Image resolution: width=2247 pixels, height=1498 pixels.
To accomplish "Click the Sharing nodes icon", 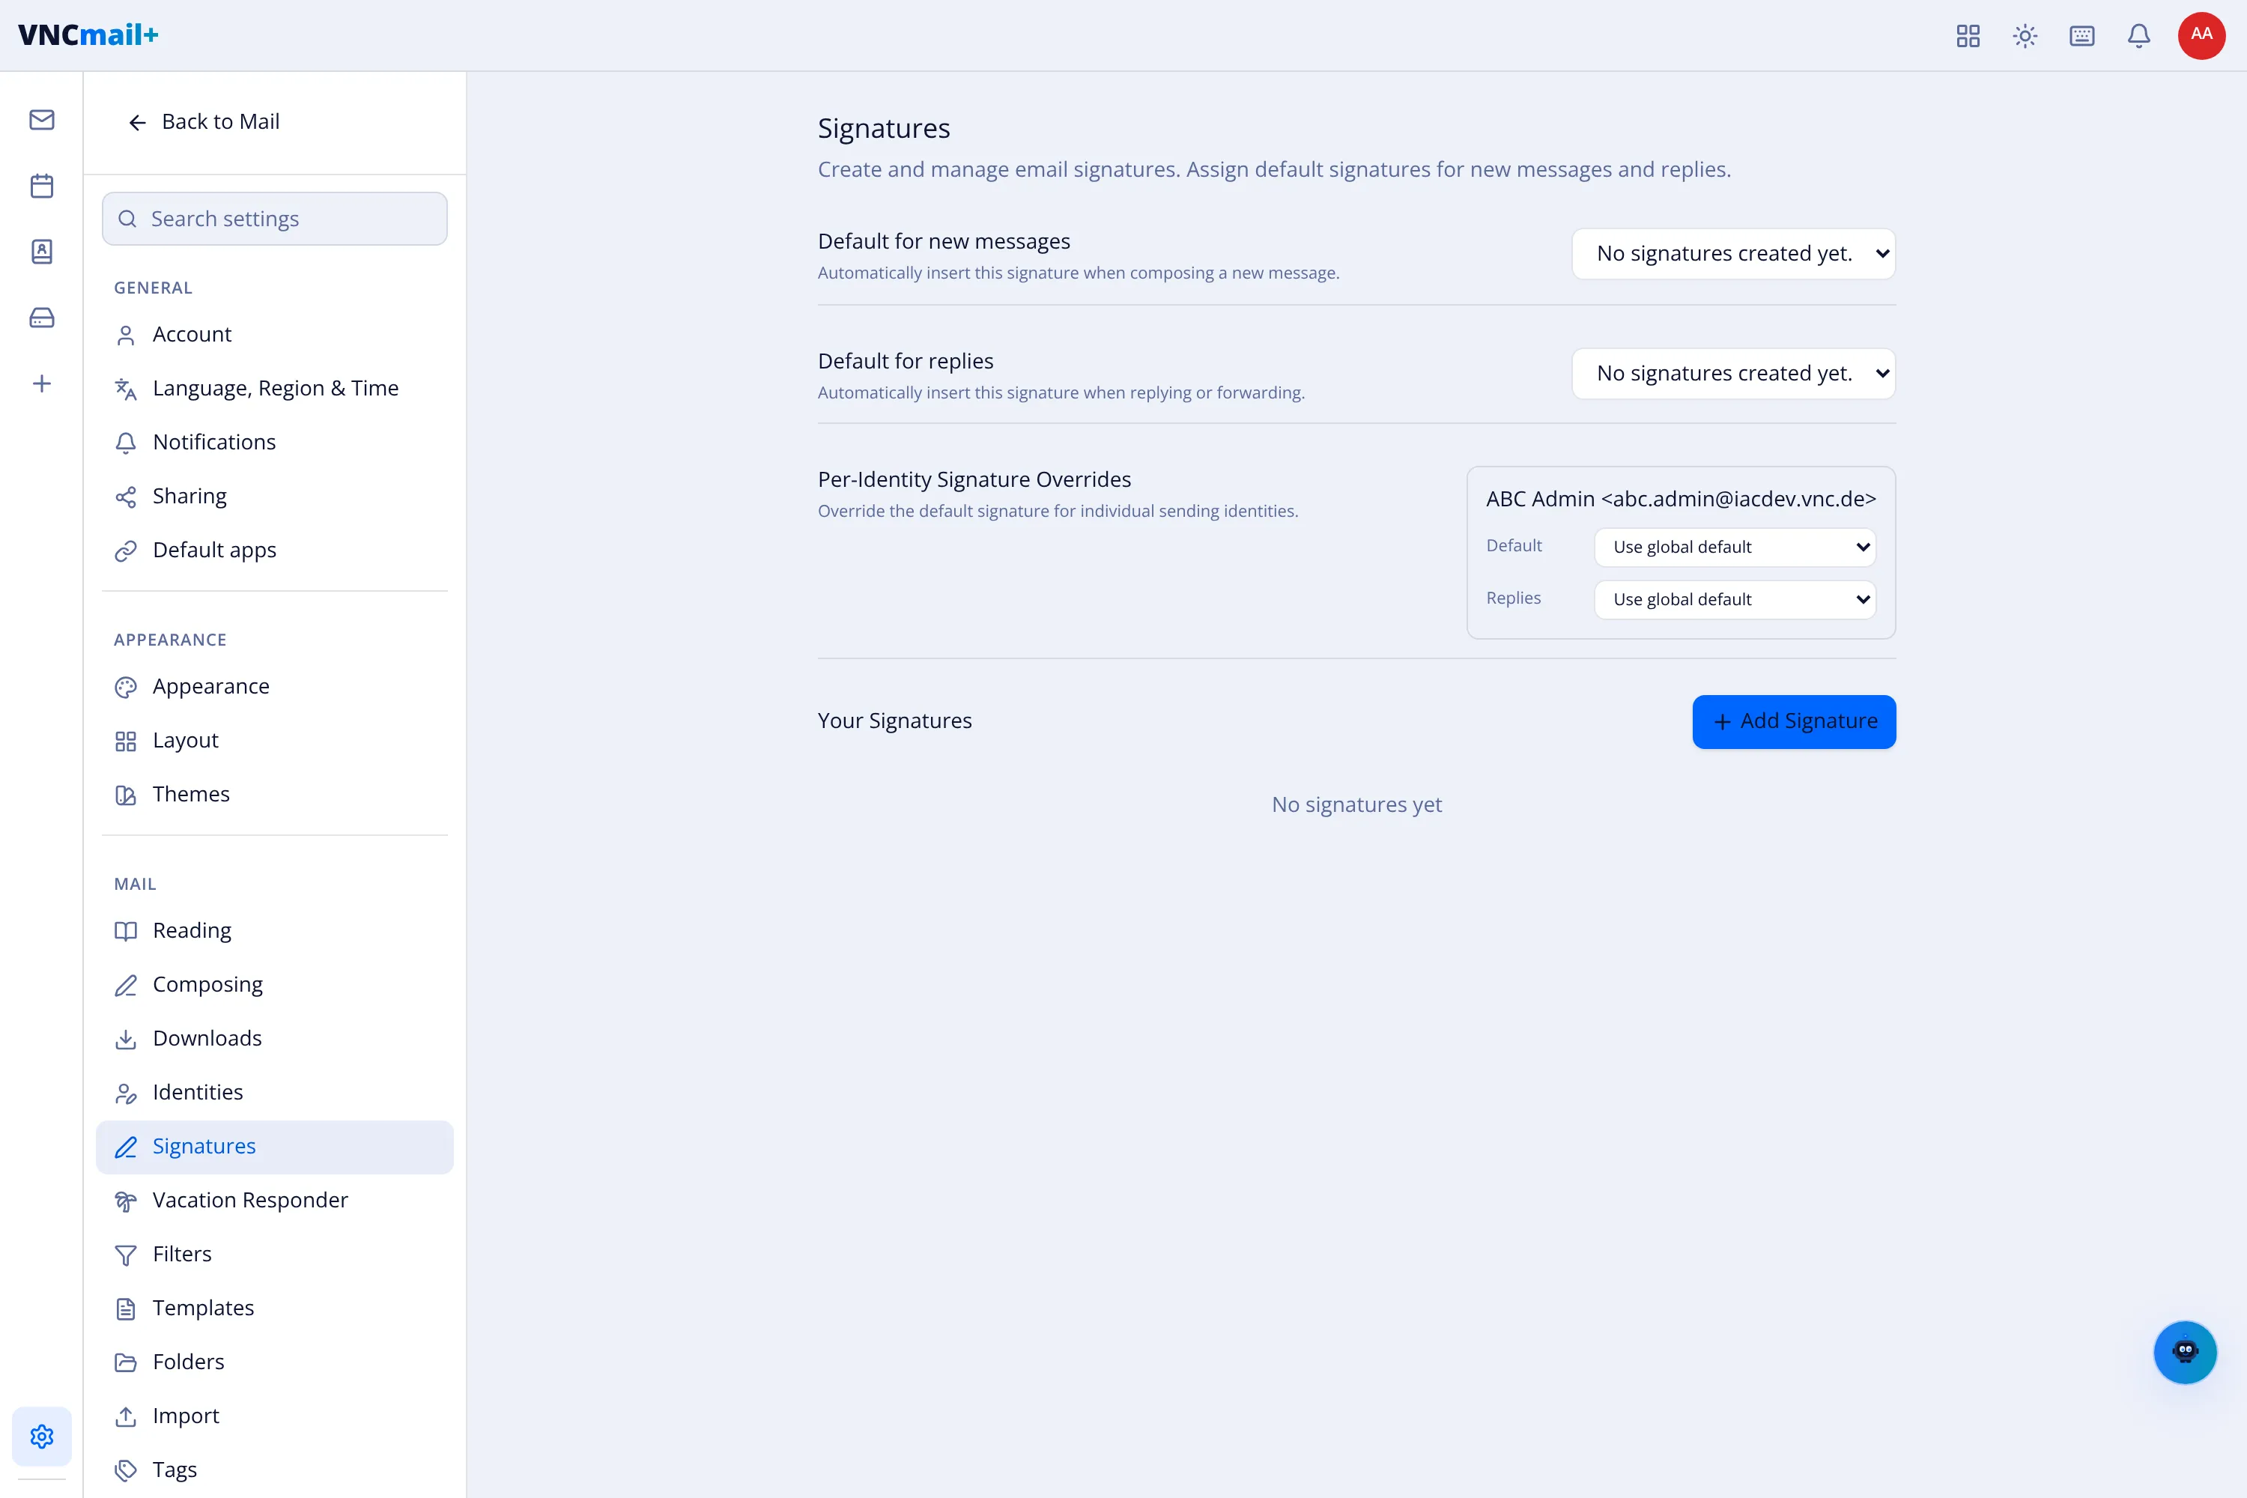I will [125, 497].
